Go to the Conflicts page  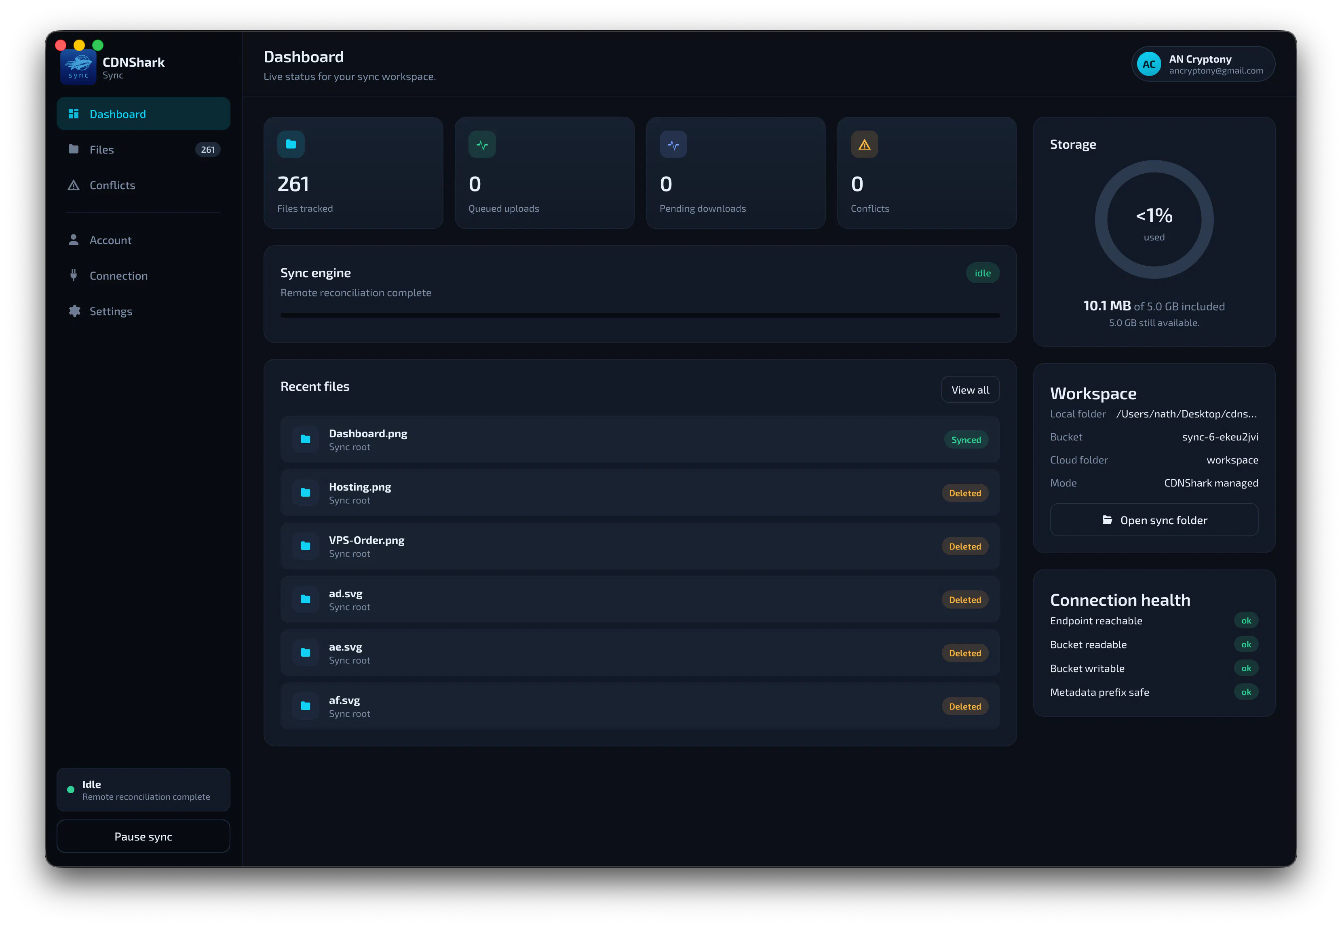(143, 185)
